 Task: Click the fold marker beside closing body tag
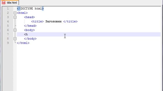[x=15, y=39]
